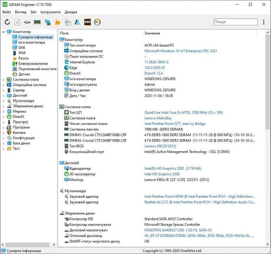Click the DirectX Xbox icon in tree
Screen dimensions: 271x254
9,117
